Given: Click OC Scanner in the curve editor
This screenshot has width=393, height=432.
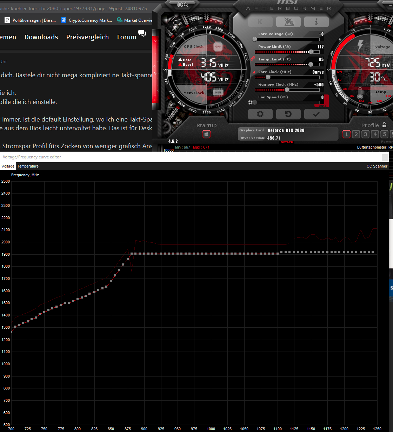Looking at the screenshot, I should click(377, 166).
